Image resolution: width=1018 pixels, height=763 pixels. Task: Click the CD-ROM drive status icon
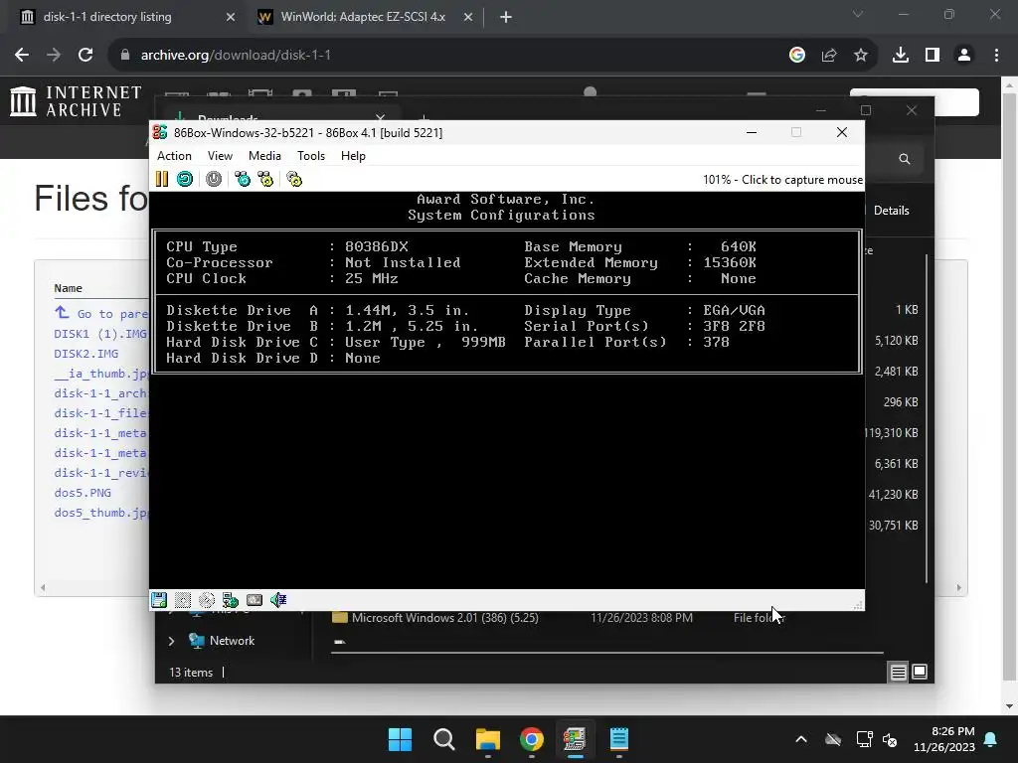coord(207,600)
